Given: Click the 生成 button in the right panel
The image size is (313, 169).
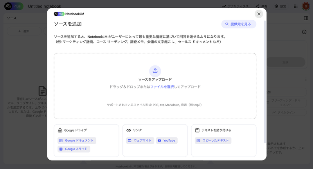Looking at the screenshot, I should point(285,62).
